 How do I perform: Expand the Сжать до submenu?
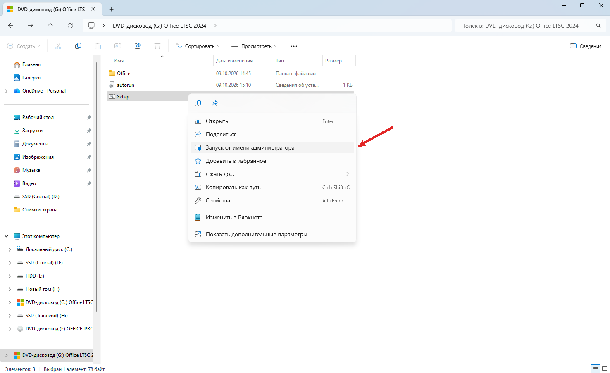click(272, 174)
